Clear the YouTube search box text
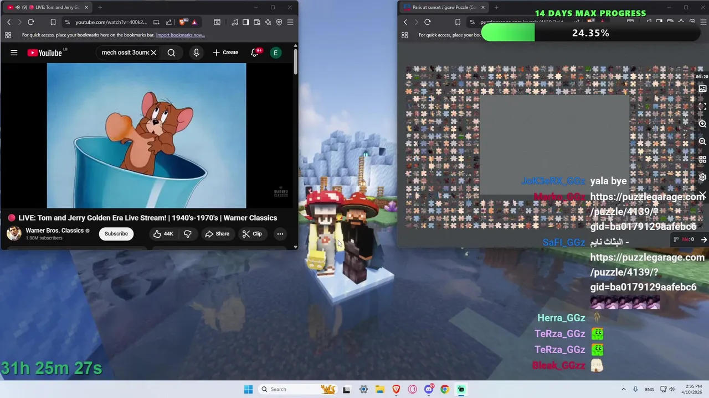Viewport: 709px width, 398px height. click(153, 53)
